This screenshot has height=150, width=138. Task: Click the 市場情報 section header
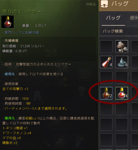tap(11, 41)
